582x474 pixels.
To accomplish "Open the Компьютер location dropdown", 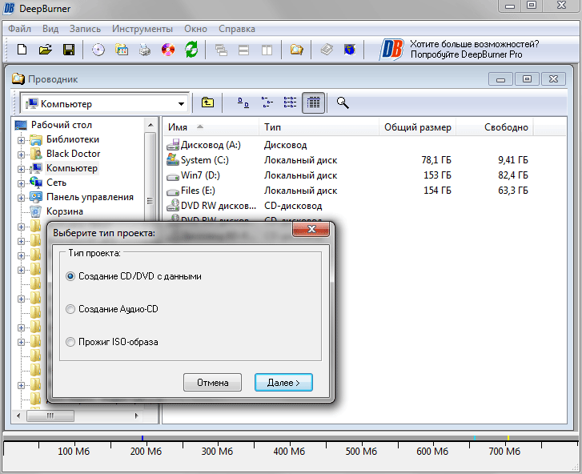I will (x=181, y=103).
